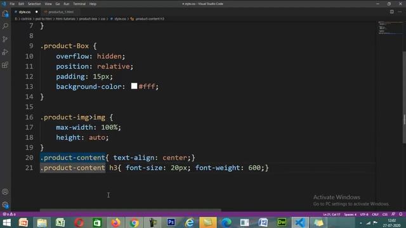Click the feedback icon in status bar
Image resolution: width=406 pixels, height=228 pixels.
tap(393, 214)
